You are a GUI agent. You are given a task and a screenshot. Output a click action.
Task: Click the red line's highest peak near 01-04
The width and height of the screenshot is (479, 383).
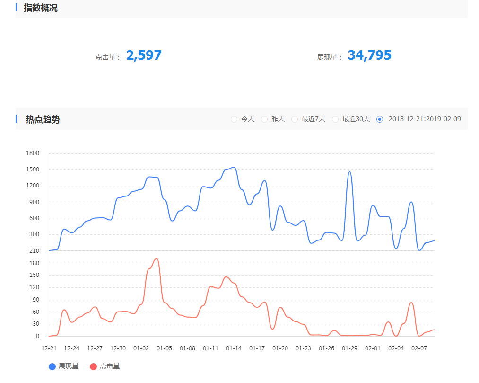[157, 259]
